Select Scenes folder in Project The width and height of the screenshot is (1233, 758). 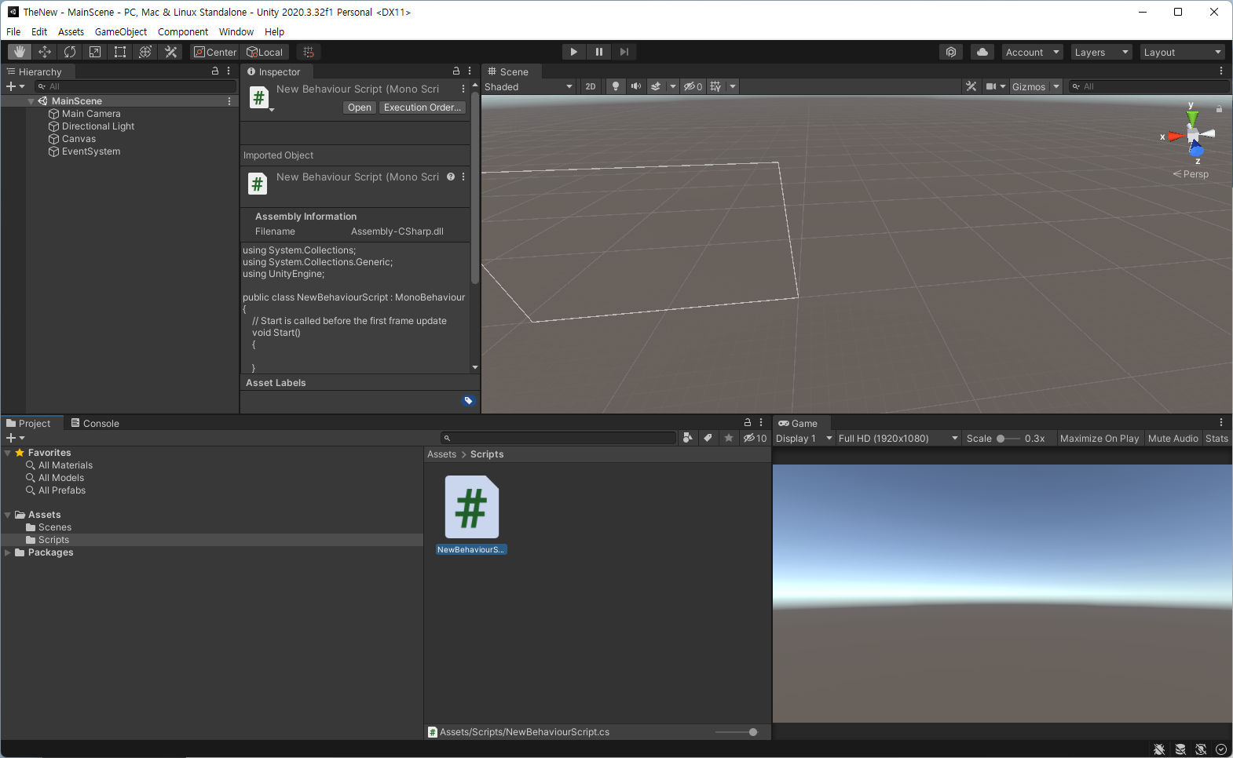55,527
